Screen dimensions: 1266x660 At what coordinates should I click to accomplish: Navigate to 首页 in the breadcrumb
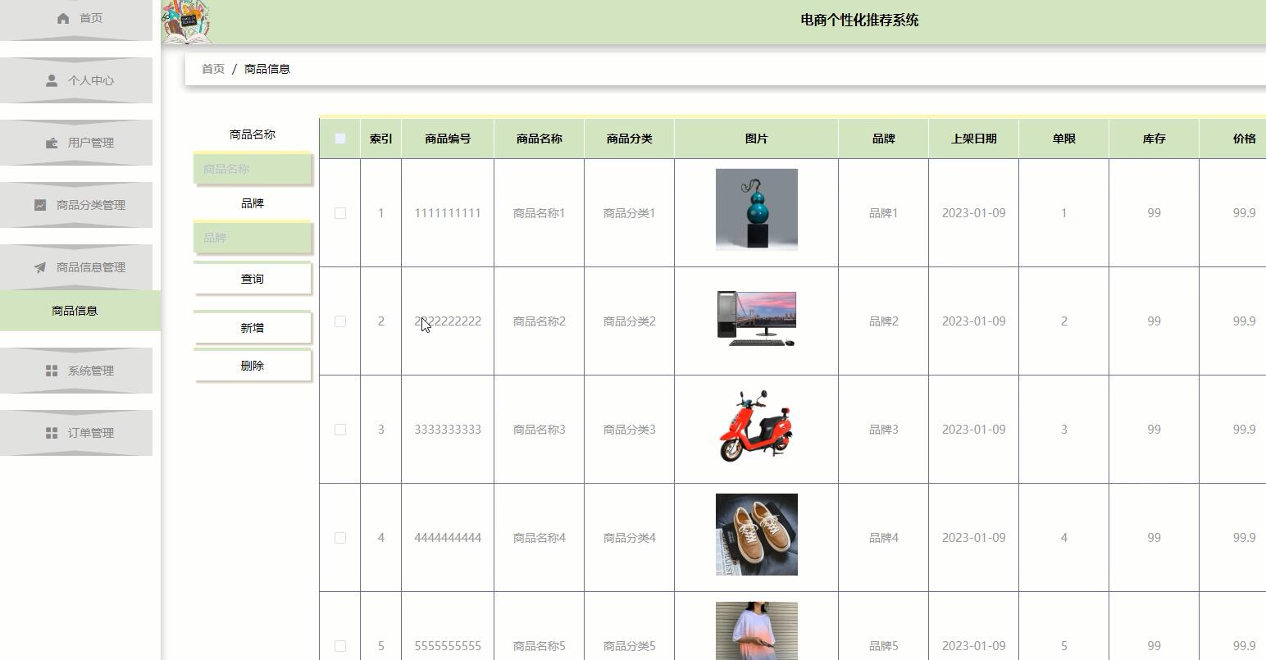[212, 68]
